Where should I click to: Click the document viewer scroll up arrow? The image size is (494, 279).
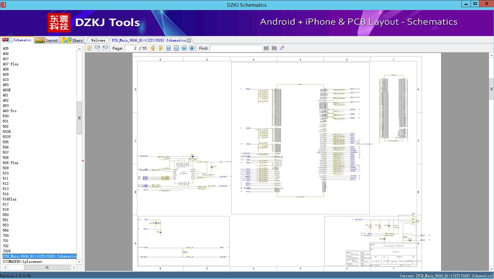(x=491, y=56)
